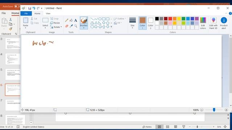Click the Undo arrow in Paint title bar

(x=34, y=8)
